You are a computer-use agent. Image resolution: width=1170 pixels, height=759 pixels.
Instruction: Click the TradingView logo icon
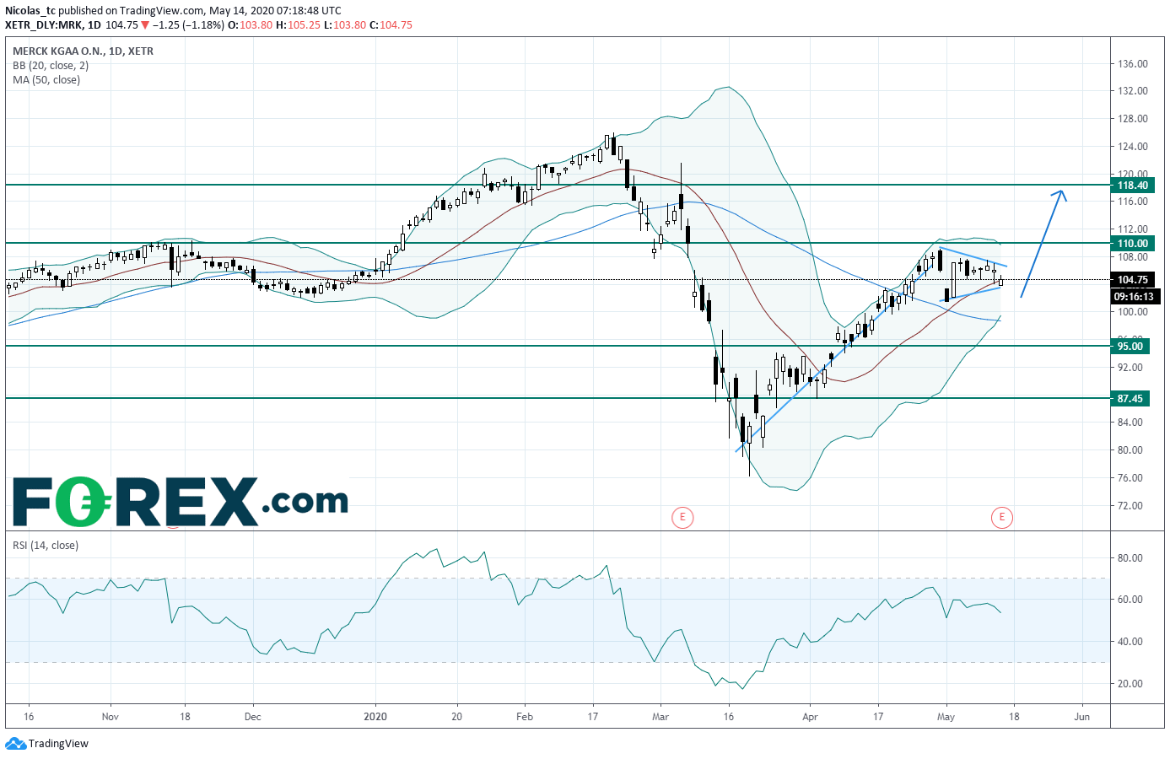15,744
